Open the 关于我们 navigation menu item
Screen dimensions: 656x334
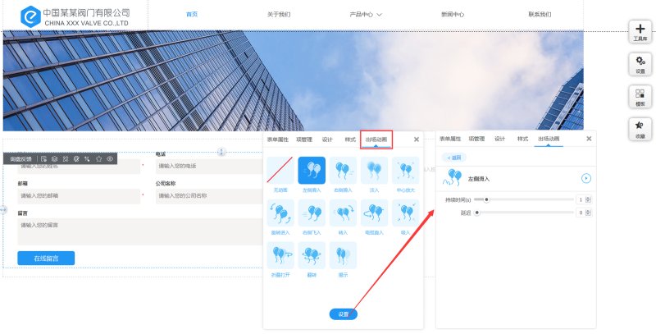point(279,15)
